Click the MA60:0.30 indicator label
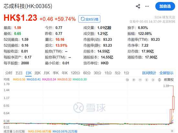The image size is (178, 133). coord(80,79)
